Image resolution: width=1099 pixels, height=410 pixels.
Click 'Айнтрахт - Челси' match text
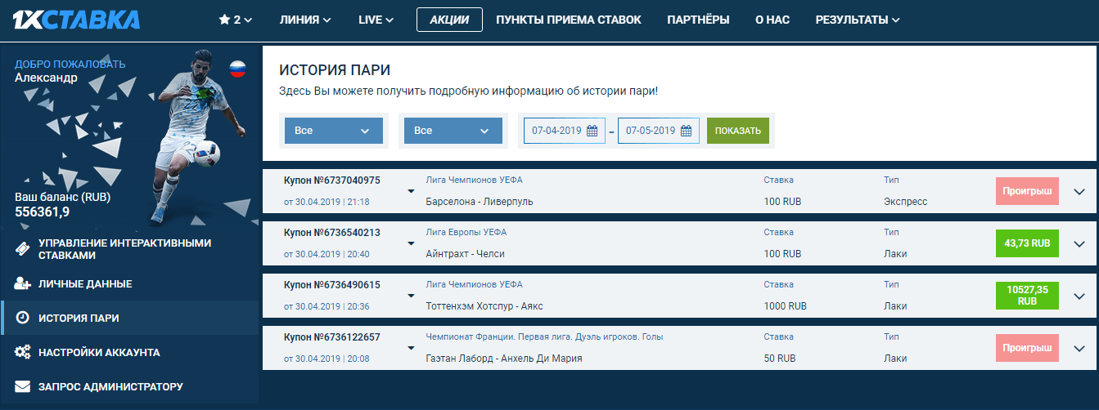(465, 253)
